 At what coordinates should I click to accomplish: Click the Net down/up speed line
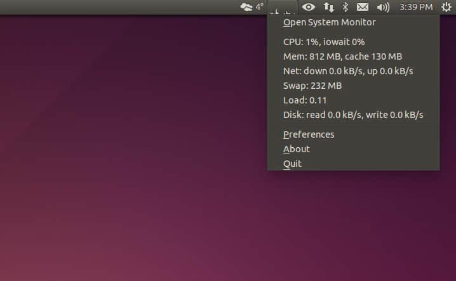pyautogui.click(x=348, y=71)
